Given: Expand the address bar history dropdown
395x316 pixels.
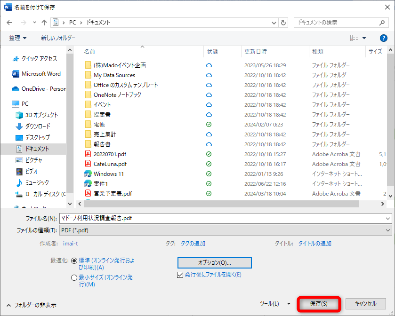Looking at the screenshot, I should [x=274, y=23].
